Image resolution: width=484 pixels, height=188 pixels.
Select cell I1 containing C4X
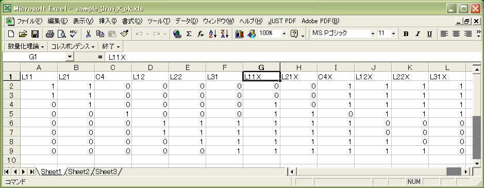tap(336, 77)
